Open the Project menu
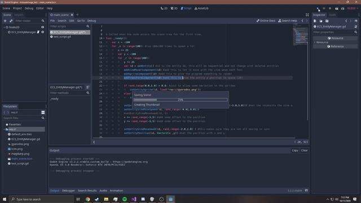 click(17, 8)
